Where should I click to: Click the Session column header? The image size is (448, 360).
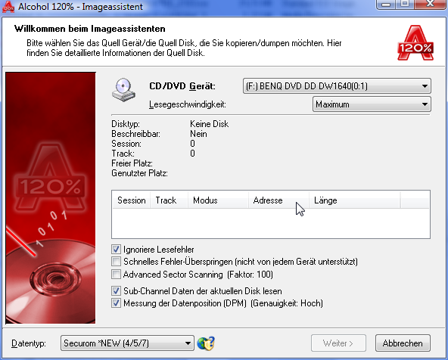point(131,200)
